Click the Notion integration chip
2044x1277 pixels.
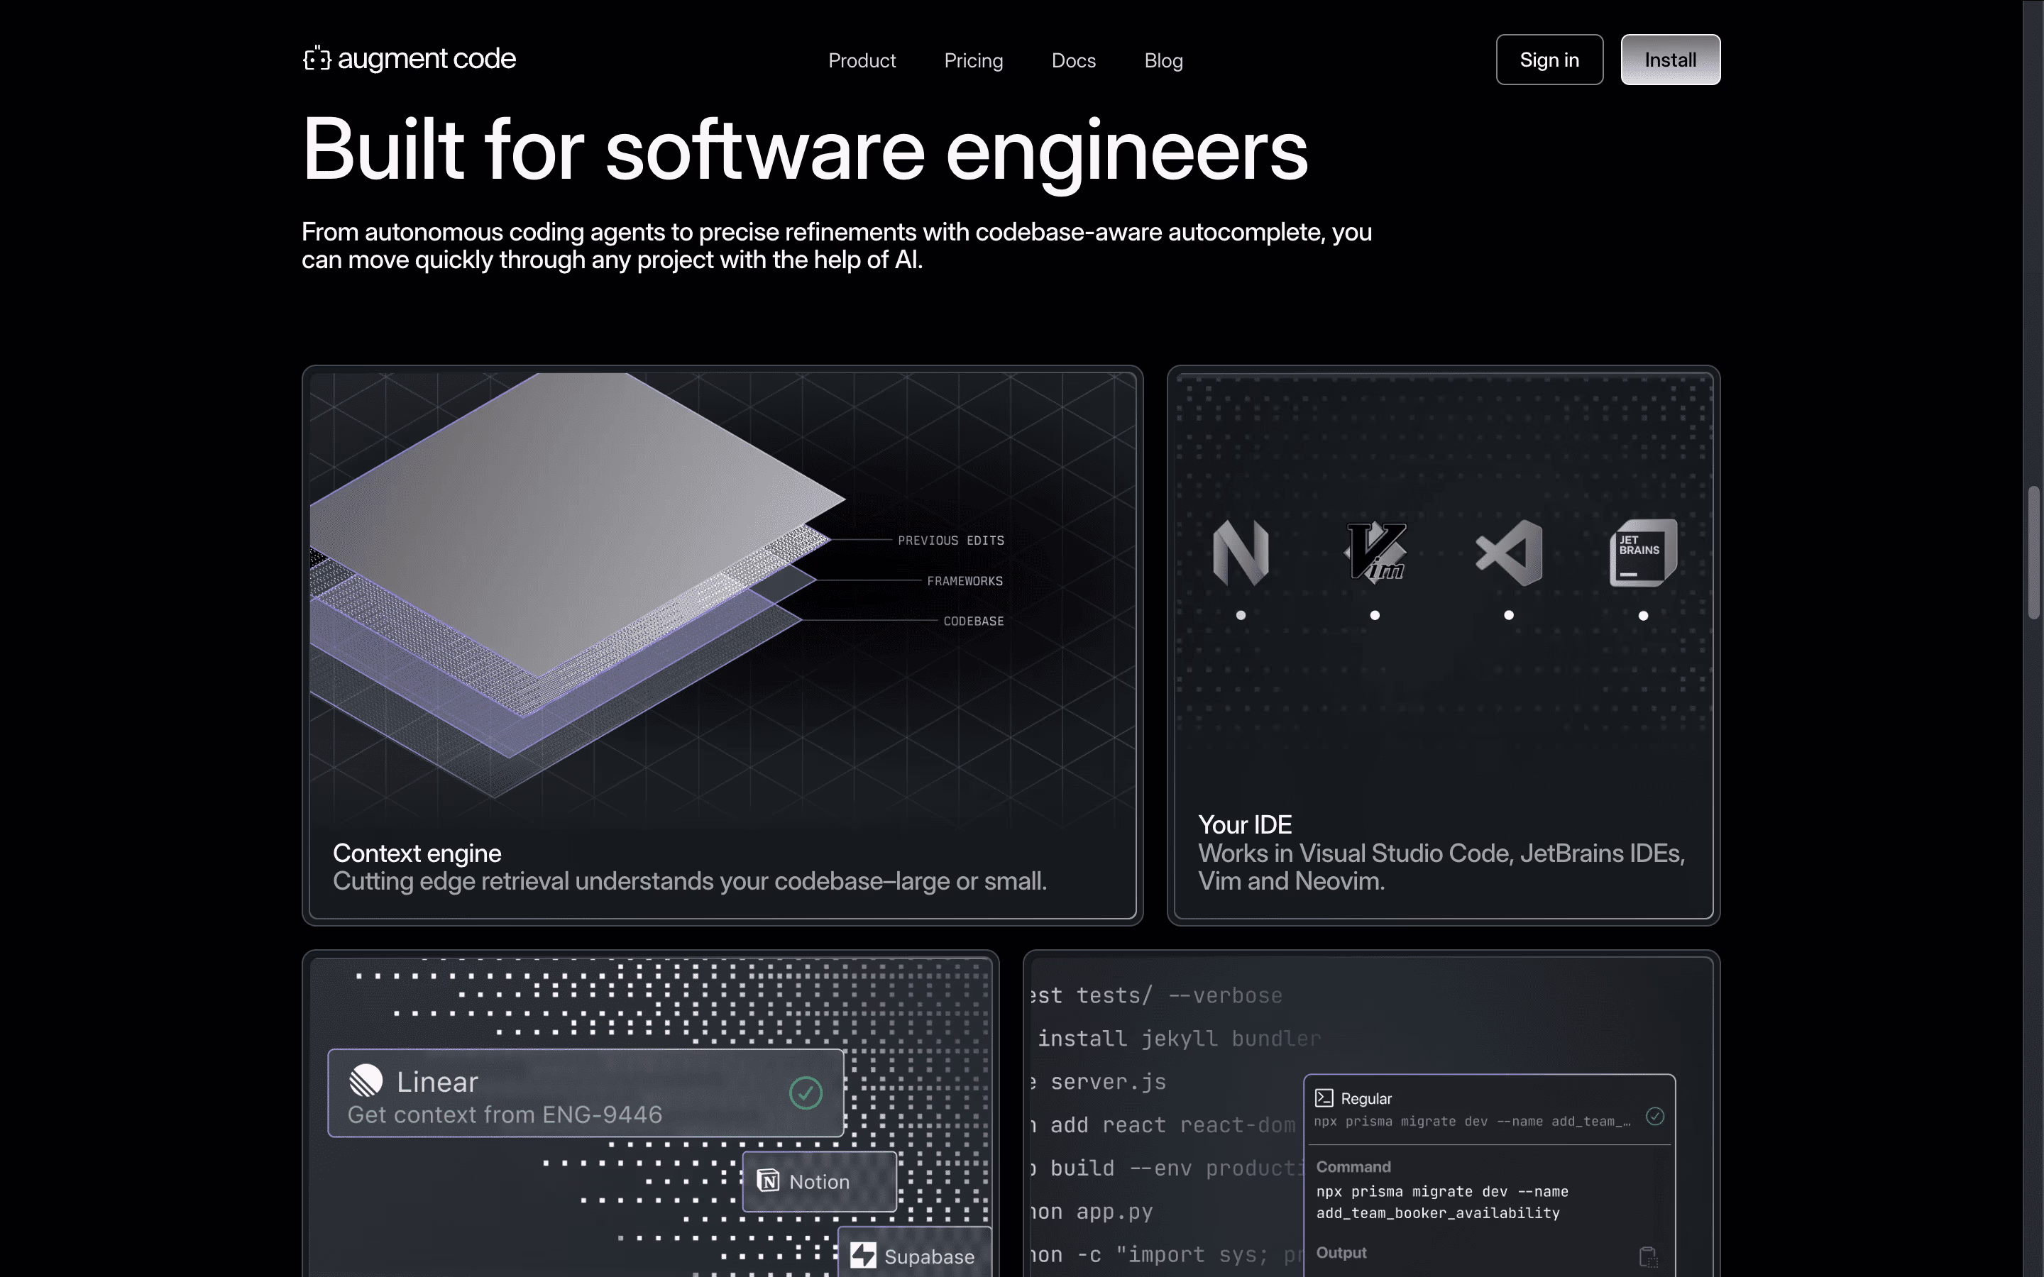pyautogui.click(x=819, y=1181)
